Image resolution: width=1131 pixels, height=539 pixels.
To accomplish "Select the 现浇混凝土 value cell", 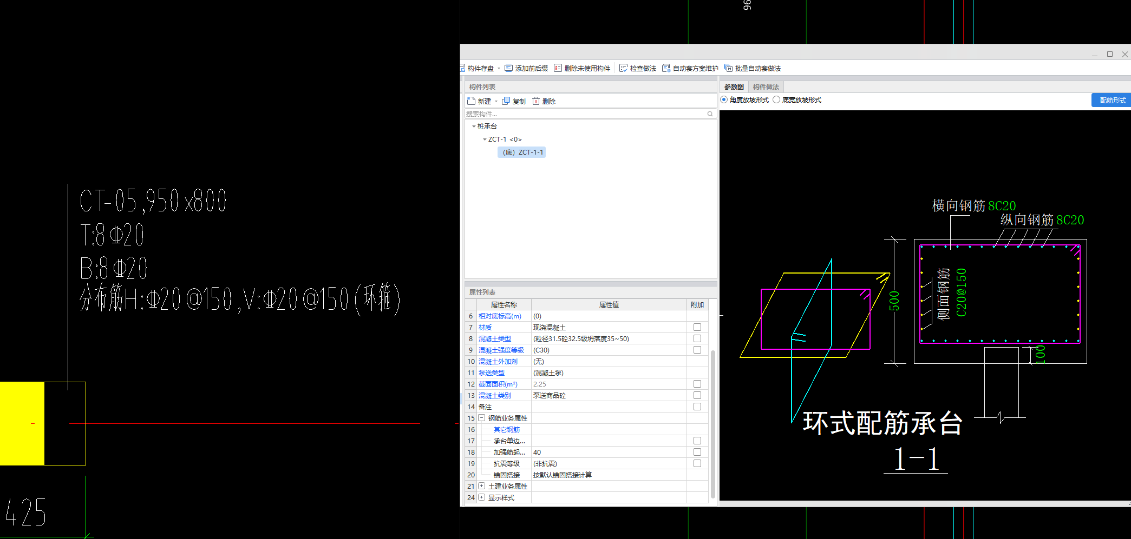I will coord(609,328).
